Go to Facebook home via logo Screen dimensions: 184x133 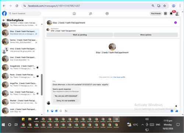tap(4, 13)
